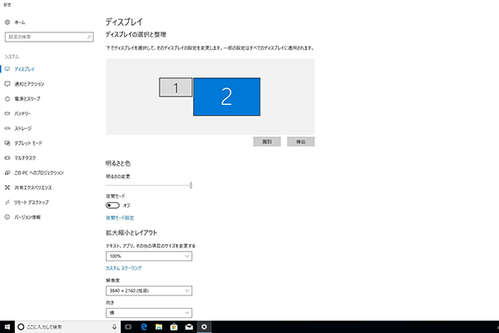Click the power icon beside 電源とスリープ

(x=7, y=99)
